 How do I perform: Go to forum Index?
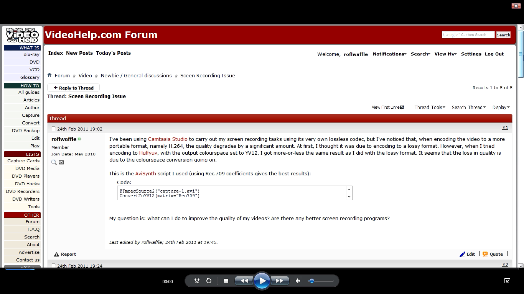(56, 53)
